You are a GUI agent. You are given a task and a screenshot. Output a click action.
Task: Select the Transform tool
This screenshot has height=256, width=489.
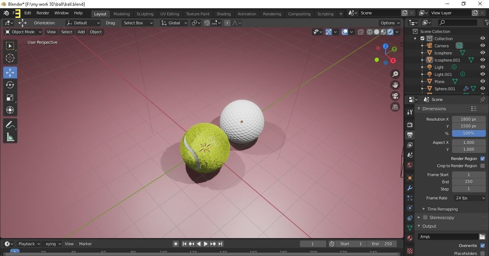pyautogui.click(x=10, y=110)
